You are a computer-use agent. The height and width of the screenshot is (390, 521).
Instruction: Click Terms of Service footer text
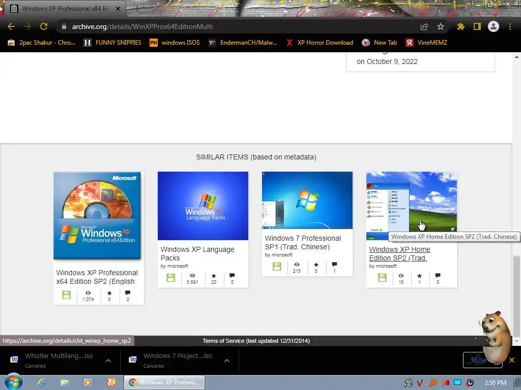pyautogui.click(x=256, y=341)
